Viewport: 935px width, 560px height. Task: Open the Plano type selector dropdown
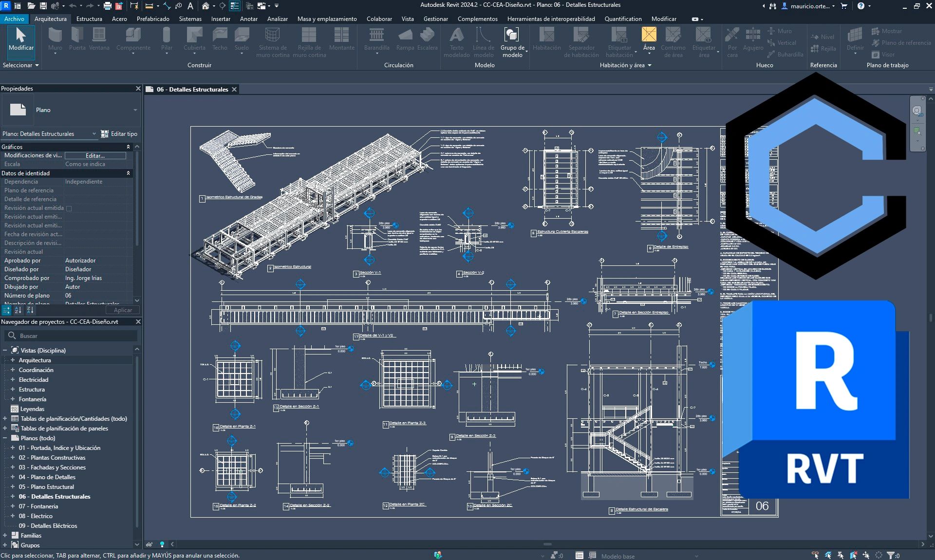[135, 110]
